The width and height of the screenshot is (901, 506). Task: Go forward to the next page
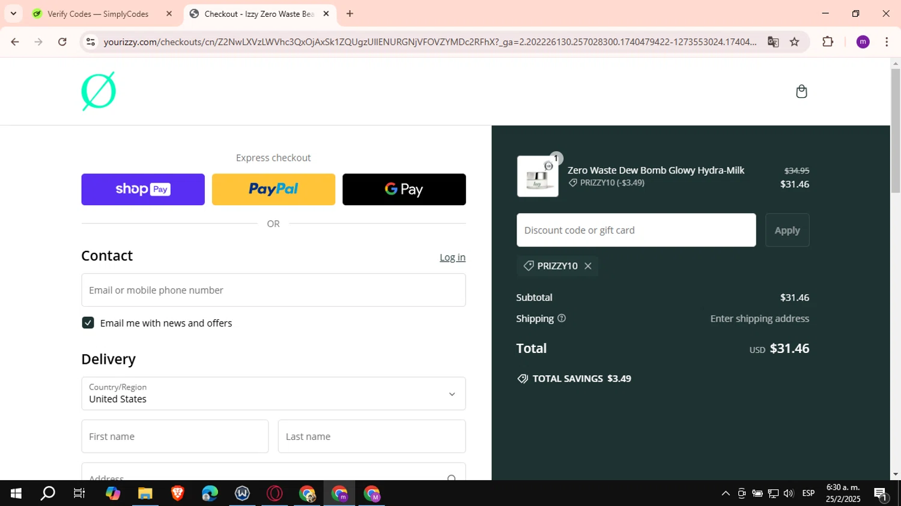pyautogui.click(x=38, y=41)
